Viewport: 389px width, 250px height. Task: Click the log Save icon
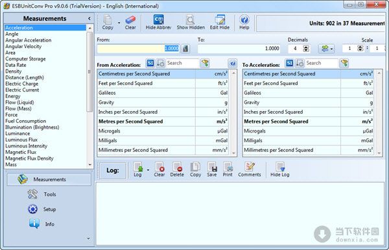[x=212, y=169]
